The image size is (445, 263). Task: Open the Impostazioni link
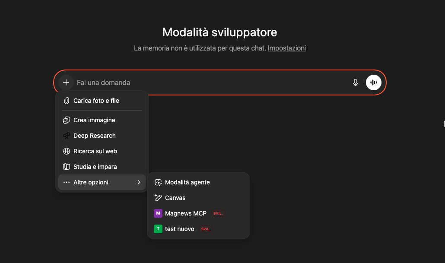[287, 48]
